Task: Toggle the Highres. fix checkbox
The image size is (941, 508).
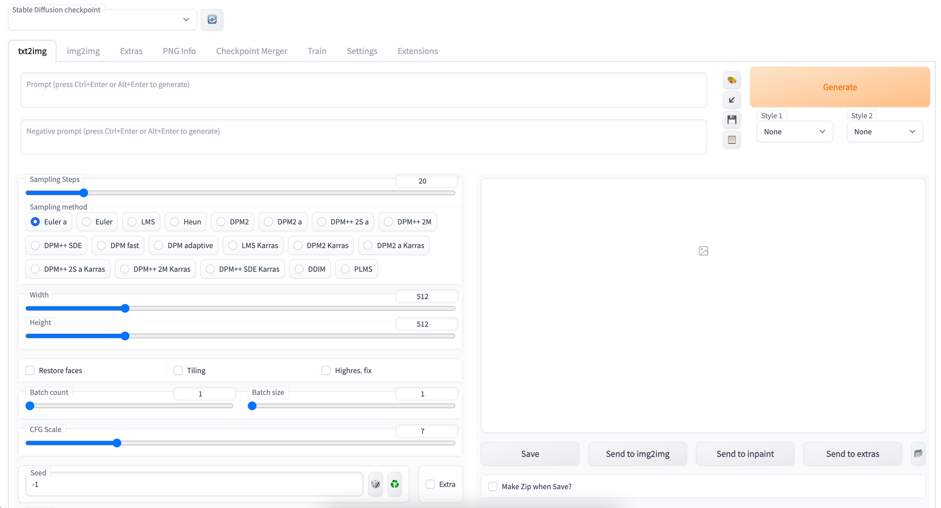Action: tap(326, 370)
